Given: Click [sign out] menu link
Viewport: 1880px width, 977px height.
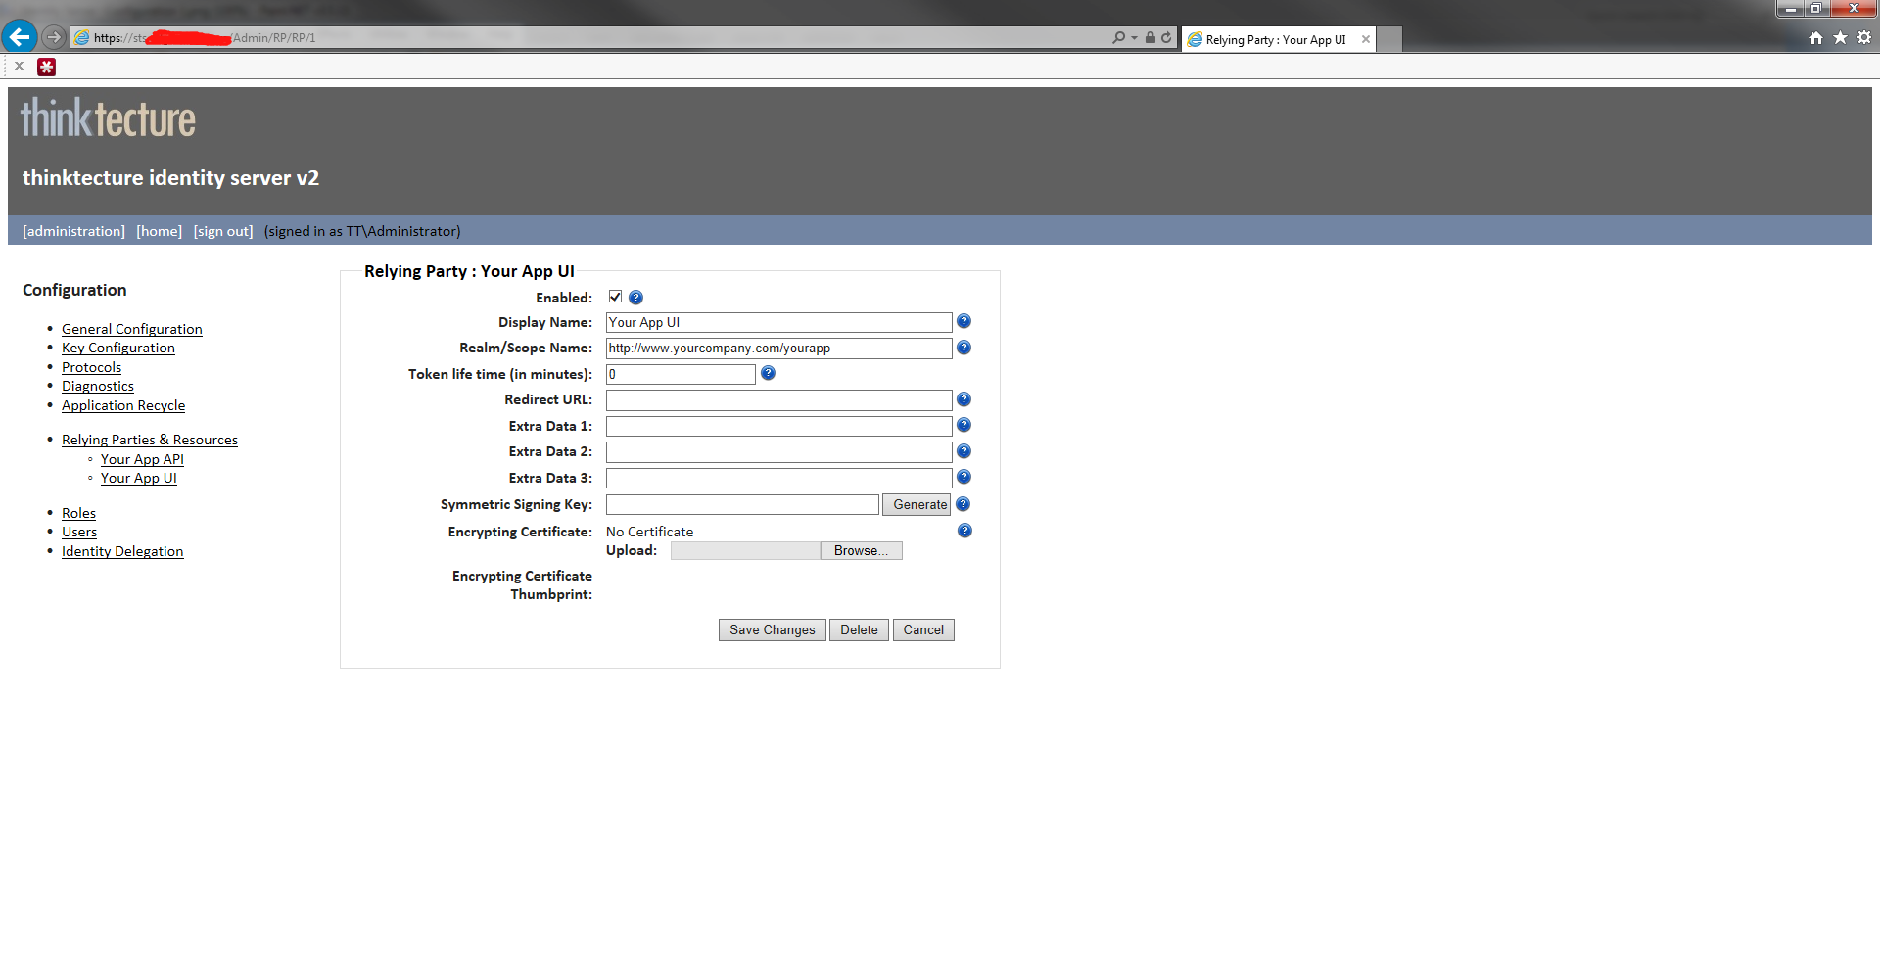Looking at the screenshot, I should tap(222, 231).
